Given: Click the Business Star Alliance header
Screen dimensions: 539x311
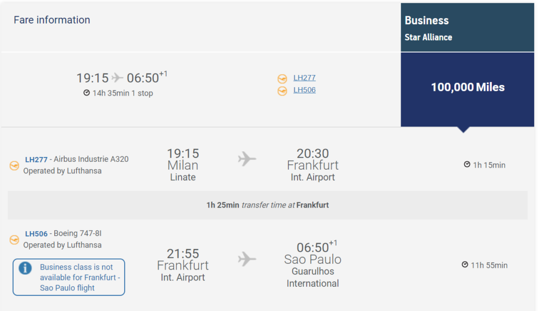Looking at the screenshot, I should (467, 27).
